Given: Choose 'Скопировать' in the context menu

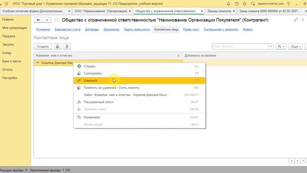Looking at the screenshot, I should 140,74.
